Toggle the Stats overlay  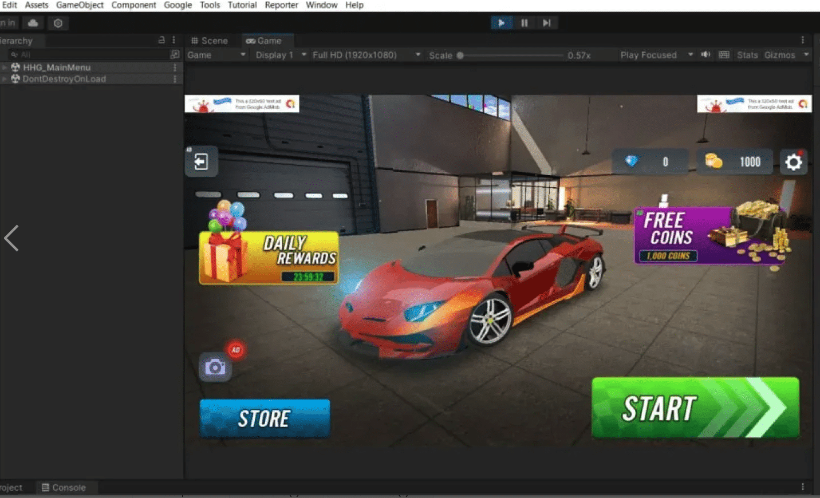tap(747, 55)
